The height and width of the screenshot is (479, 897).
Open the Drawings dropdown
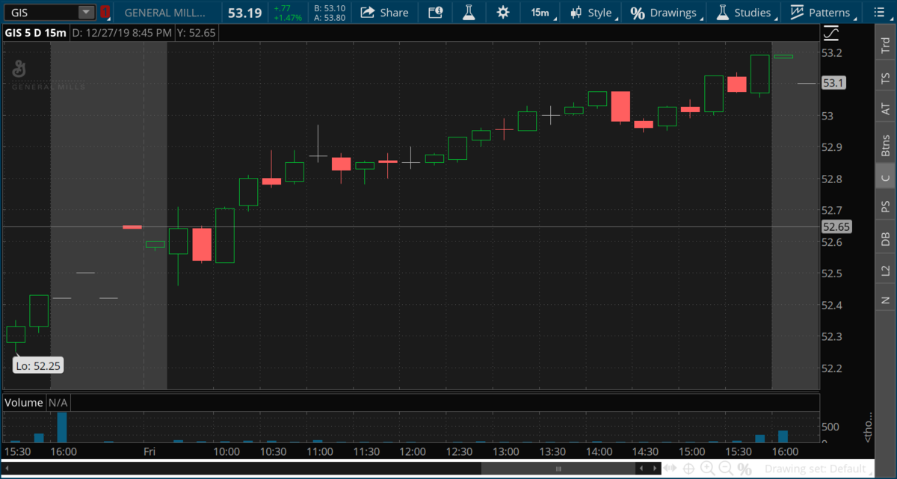pyautogui.click(x=664, y=12)
